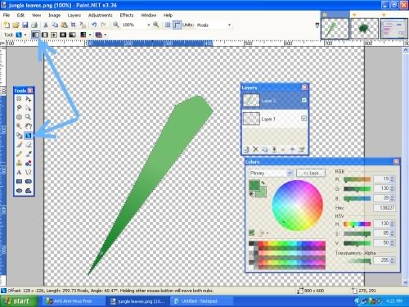Click the Undo arrow icon
This screenshot has height=307, width=409.
pyautogui.click(x=94, y=25)
